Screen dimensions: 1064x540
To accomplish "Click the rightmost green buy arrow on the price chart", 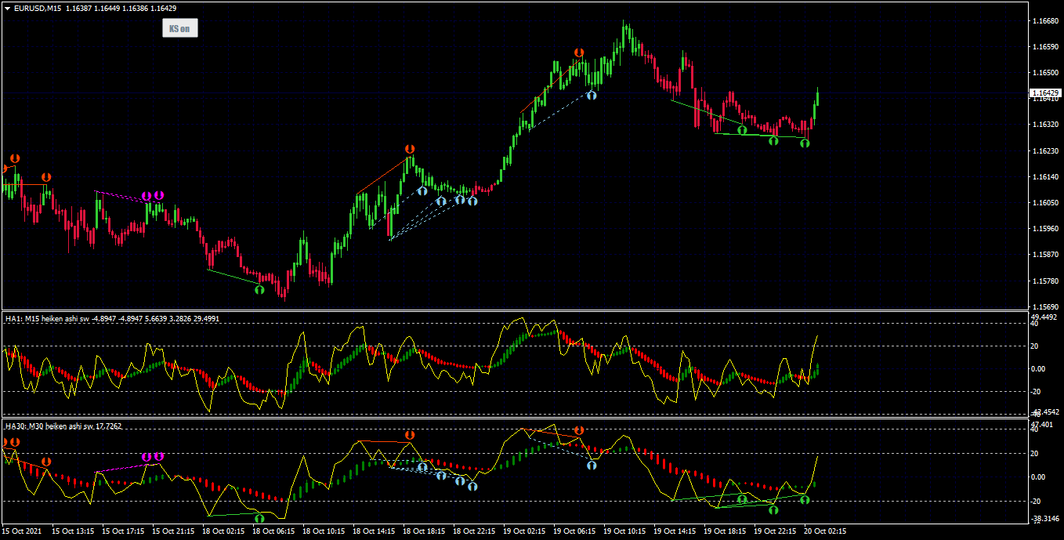I will [x=805, y=143].
